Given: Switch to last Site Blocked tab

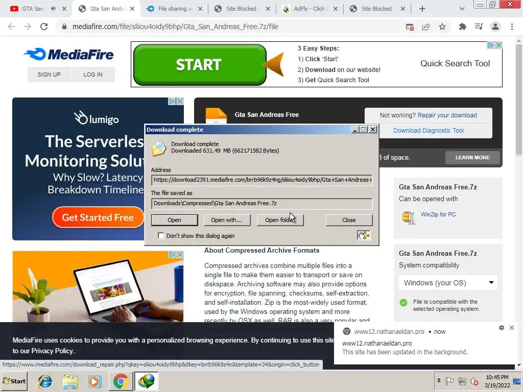Looking at the screenshot, I should pos(376,9).
